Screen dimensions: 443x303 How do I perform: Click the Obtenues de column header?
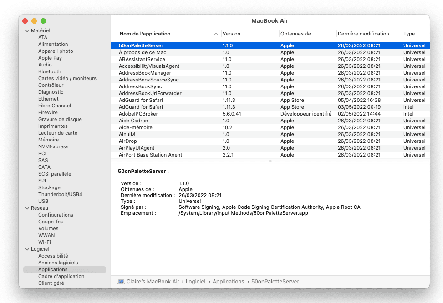coord(295,34)
